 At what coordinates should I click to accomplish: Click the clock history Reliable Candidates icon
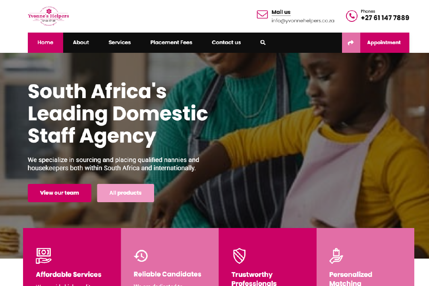pos(141,256)
